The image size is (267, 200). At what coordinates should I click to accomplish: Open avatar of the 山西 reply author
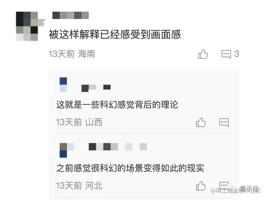pyautogui.click(x=63, y=85)
